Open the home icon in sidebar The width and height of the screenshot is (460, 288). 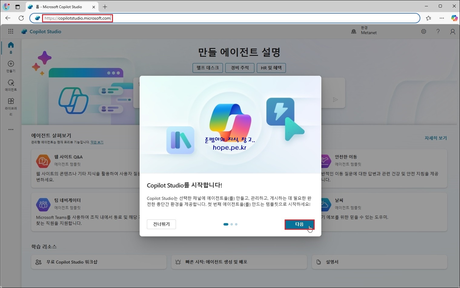coord(11,45)
